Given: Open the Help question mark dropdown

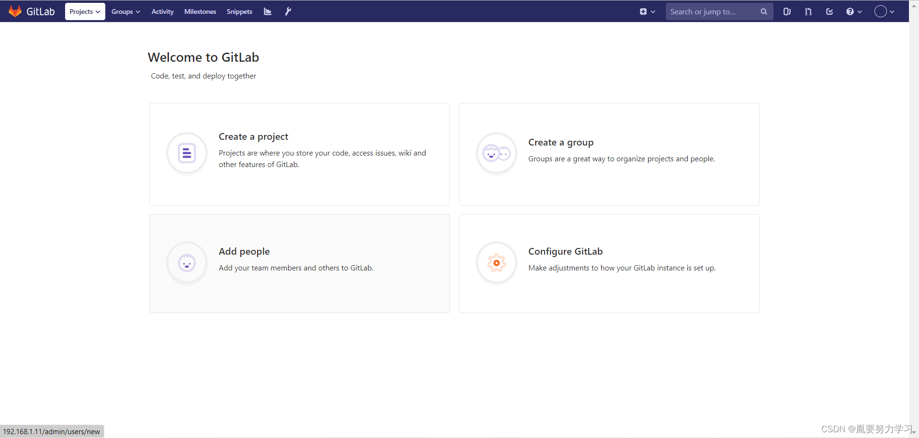Looking at the screenshot, I should point(854,11).
